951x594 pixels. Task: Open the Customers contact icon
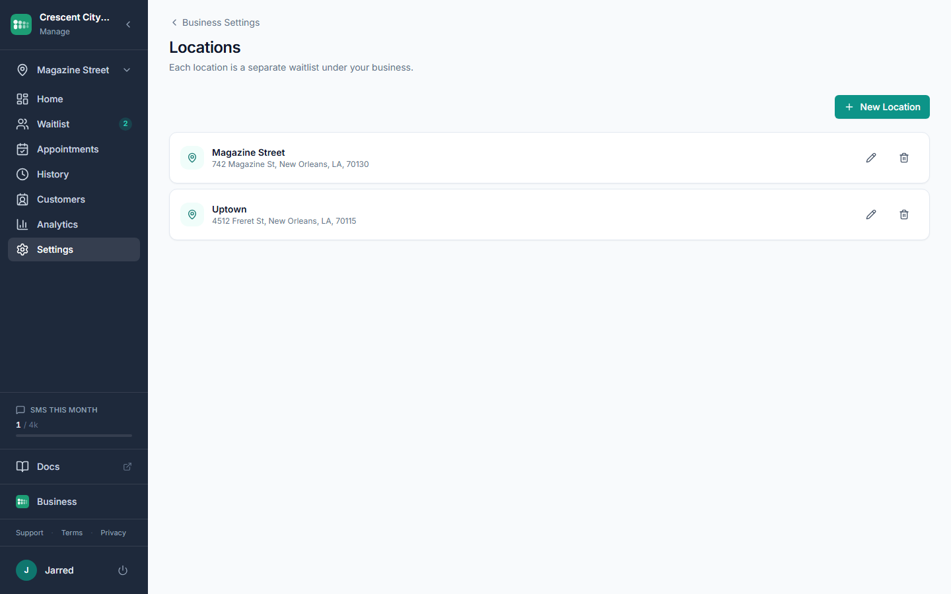22,199
